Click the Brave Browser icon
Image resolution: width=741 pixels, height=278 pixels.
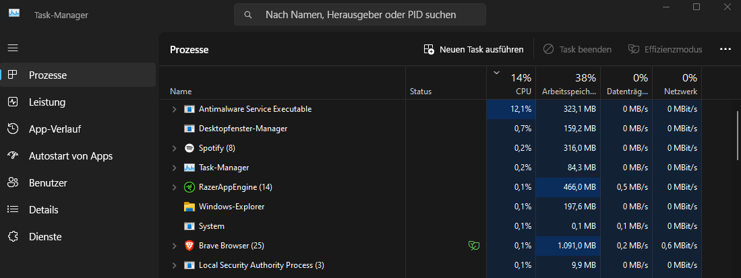[189, 246]
